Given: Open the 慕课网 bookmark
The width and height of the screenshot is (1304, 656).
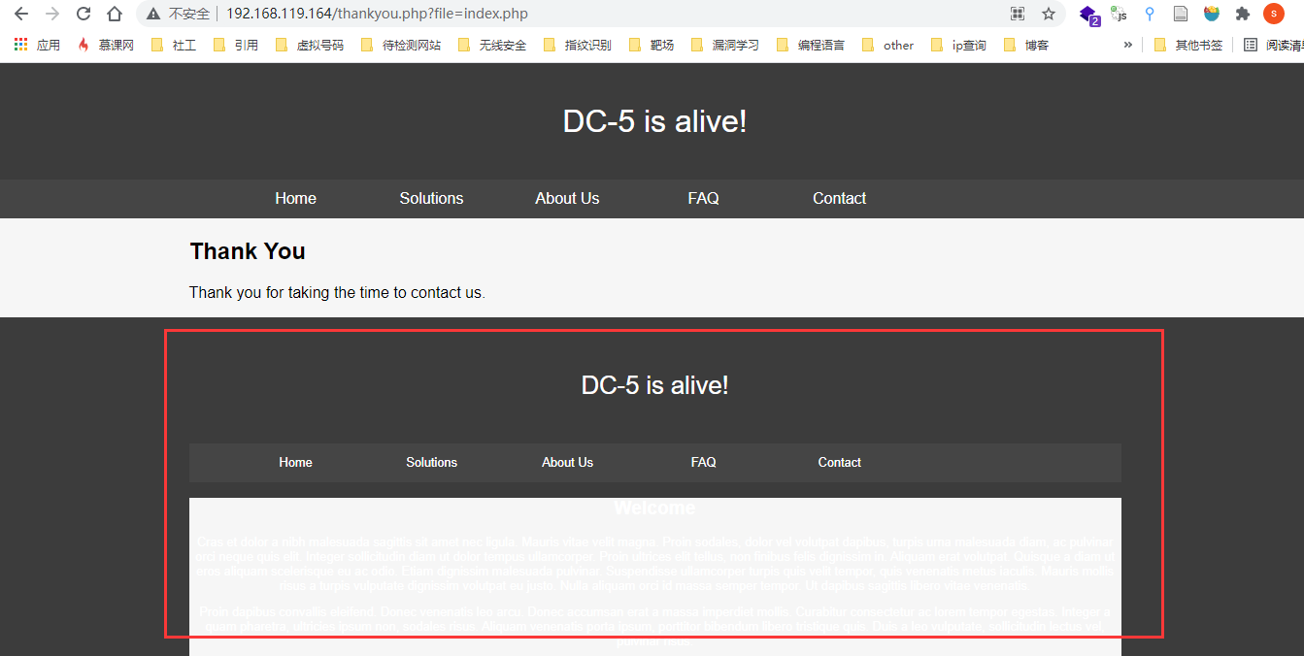Looking at the screenshot, I should point(106,45).
